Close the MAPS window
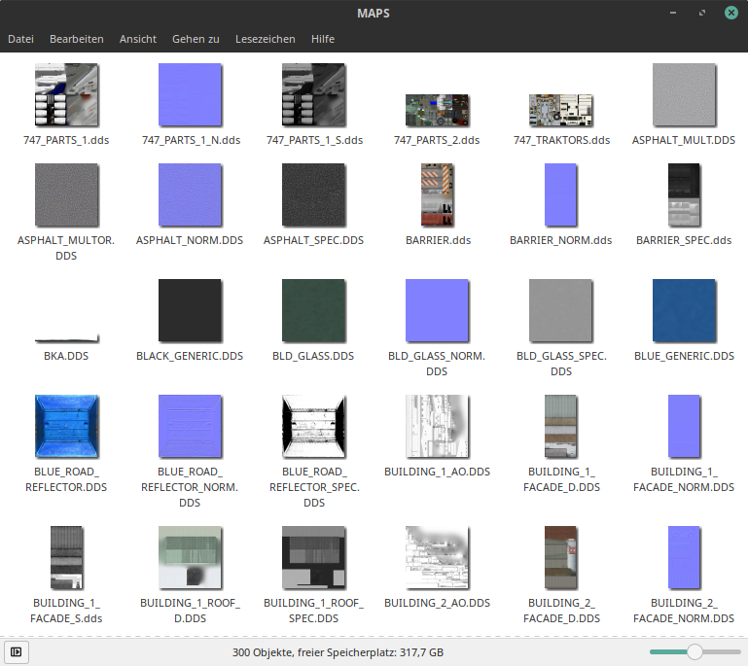Image resolution: width=748 pixels, height=666 pixels. 730,13
